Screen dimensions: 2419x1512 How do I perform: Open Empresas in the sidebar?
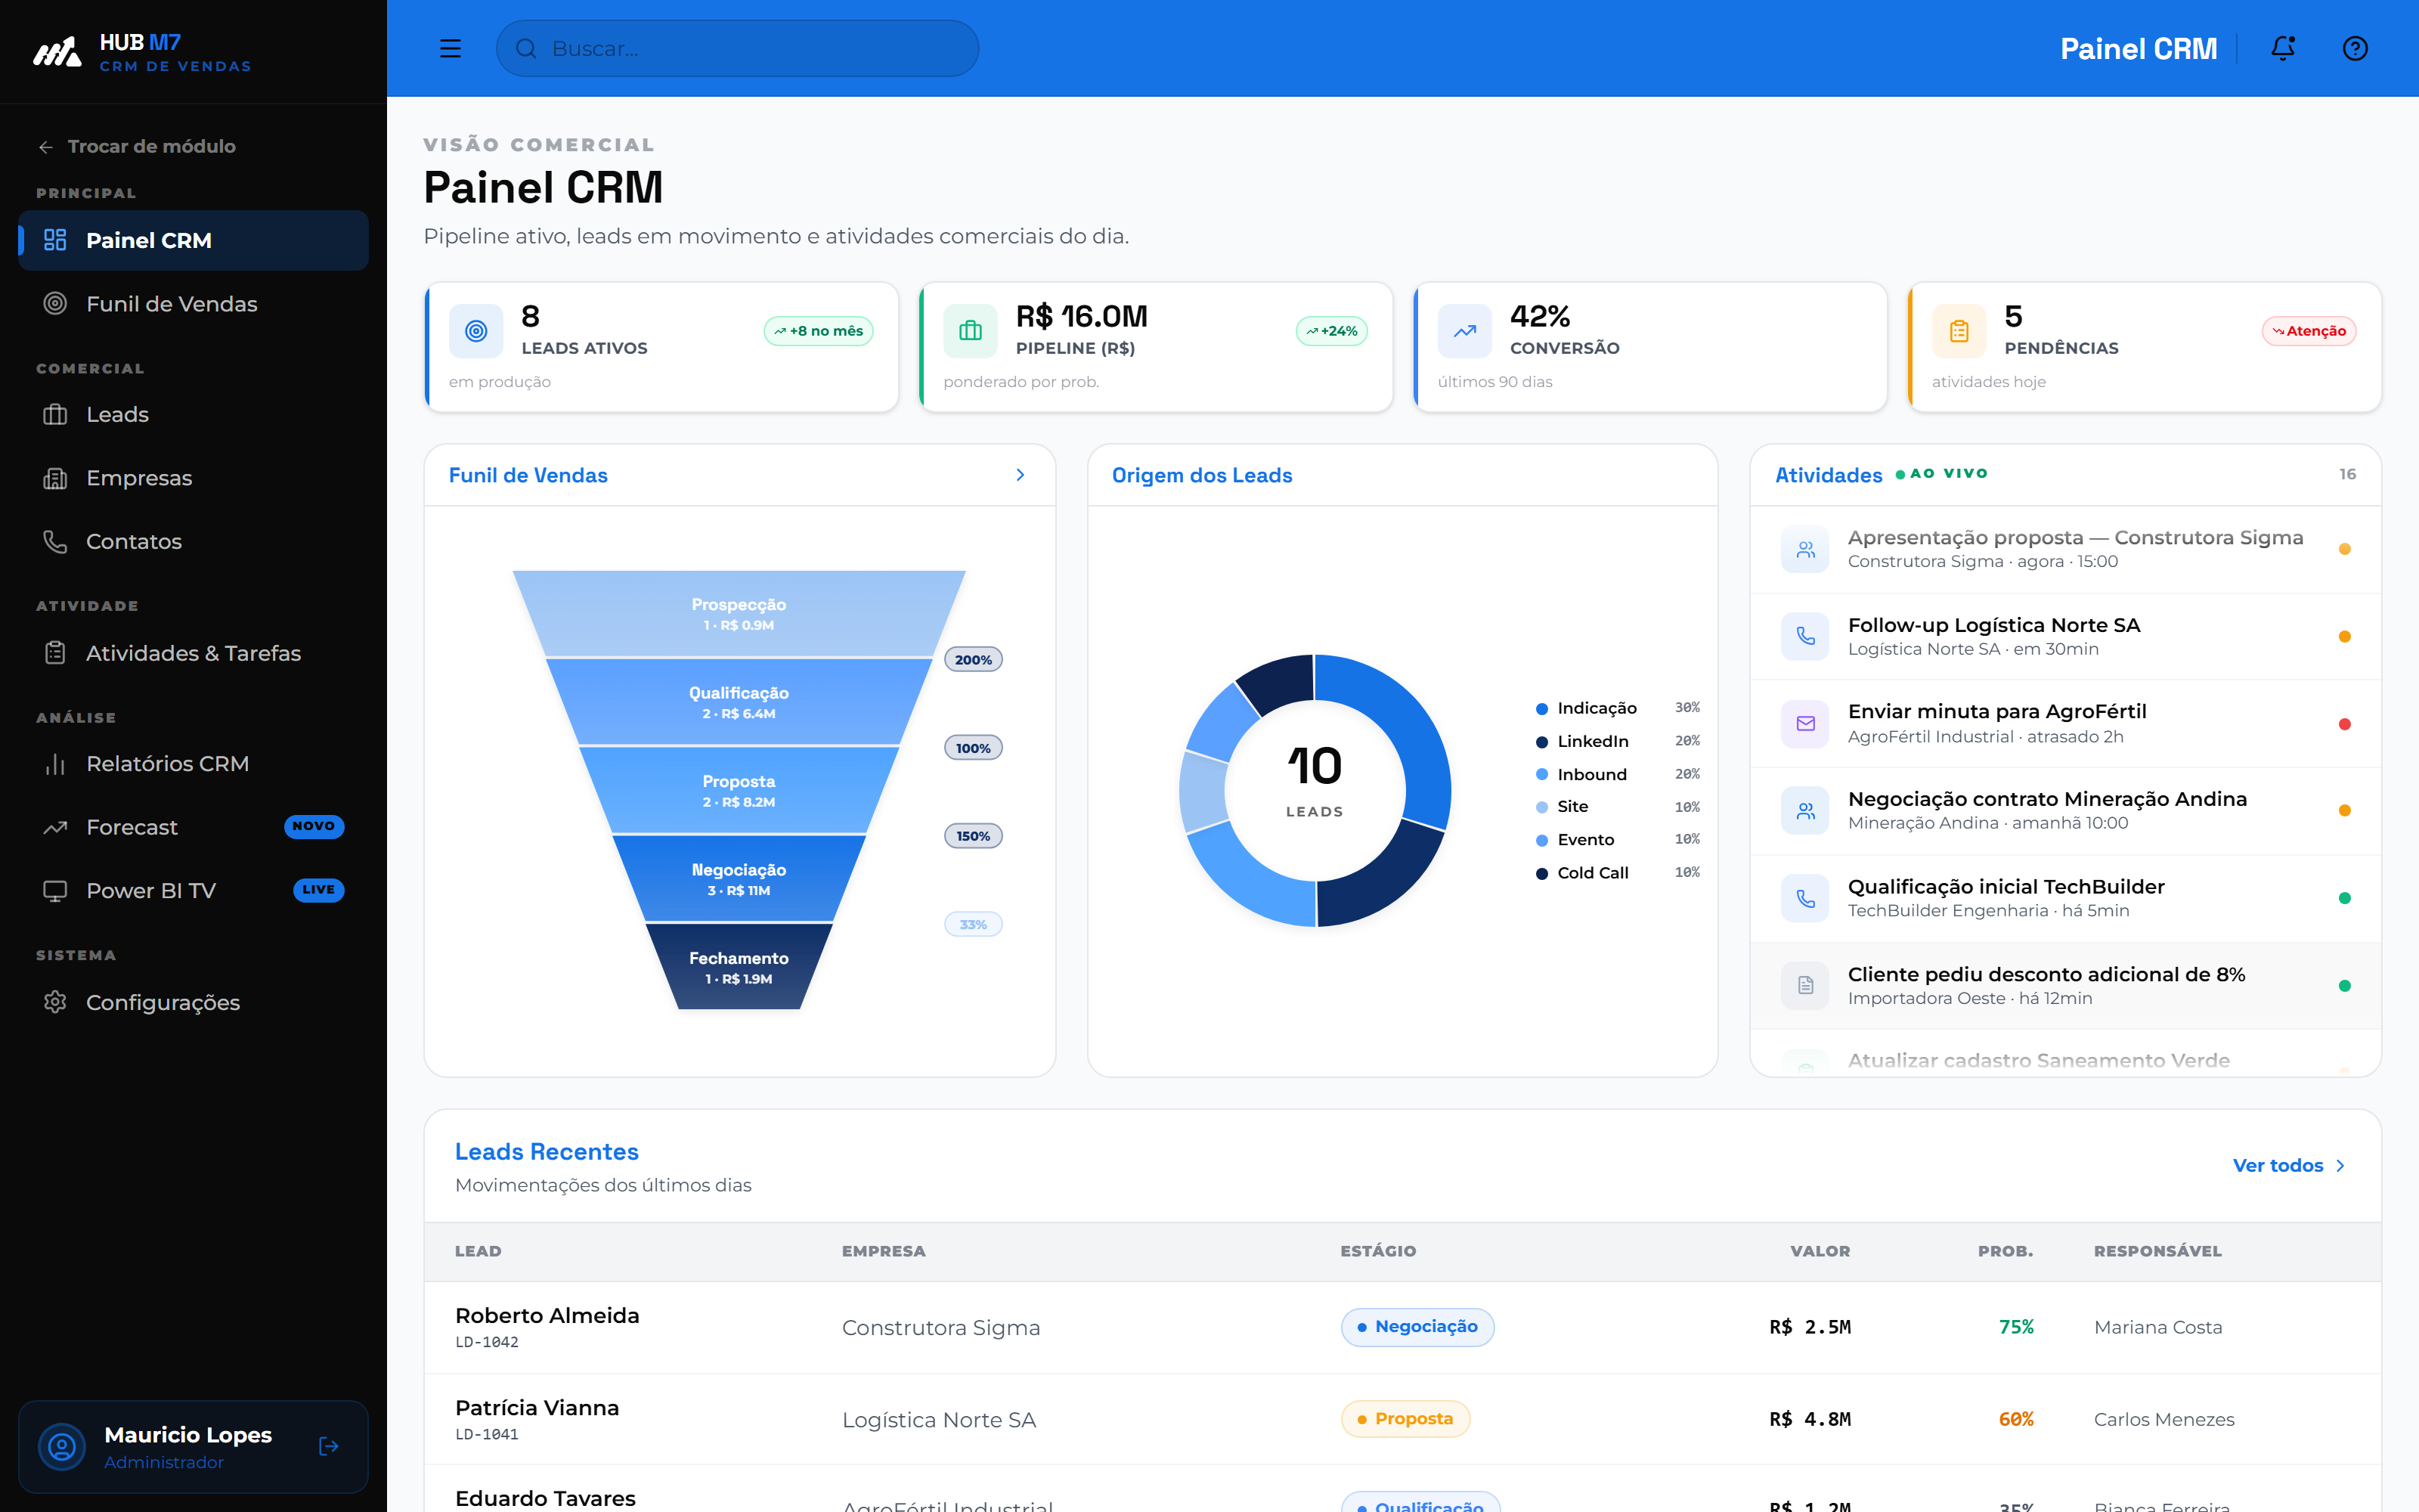tap(193, 477)
